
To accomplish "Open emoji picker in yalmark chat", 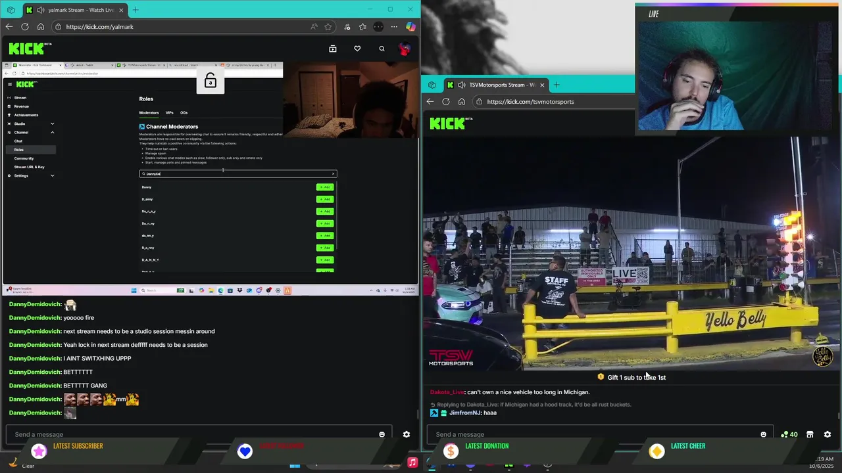I will (382, 434).
